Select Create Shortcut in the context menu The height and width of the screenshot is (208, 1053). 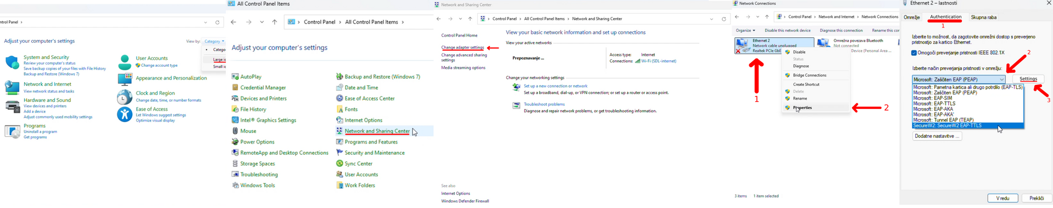(816, 85)
